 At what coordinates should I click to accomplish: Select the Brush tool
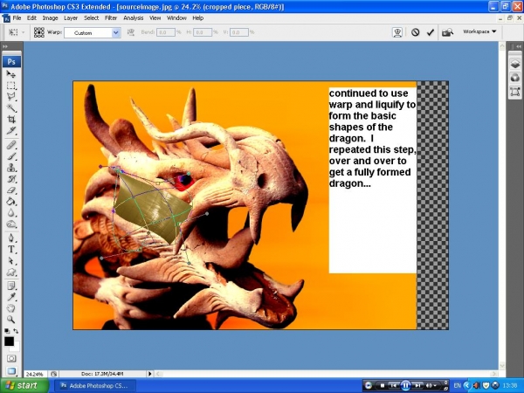pyautogui.click(x=11, y=156)
